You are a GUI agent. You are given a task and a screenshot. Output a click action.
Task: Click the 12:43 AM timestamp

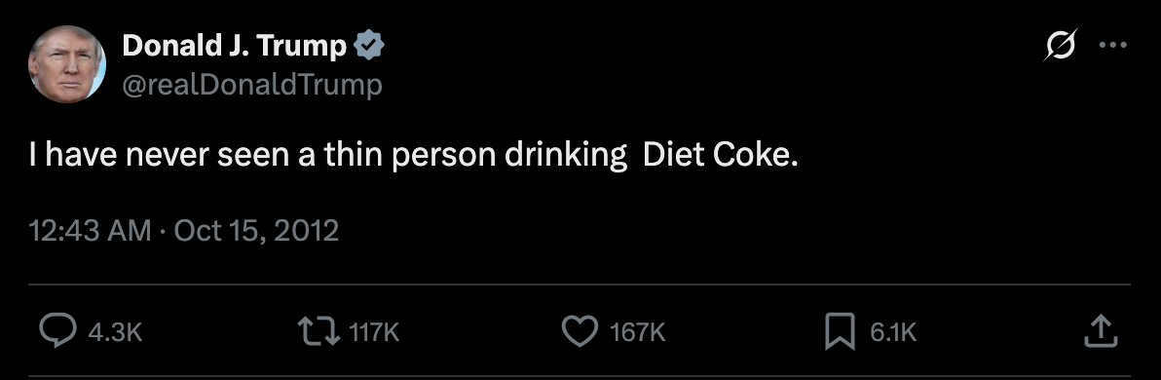91,230
